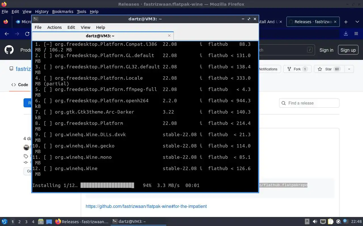This screenshot has height=226, width=363.
Task: Close the Releases fastrizwaan Firefox tab
Action: pos(335,22)
